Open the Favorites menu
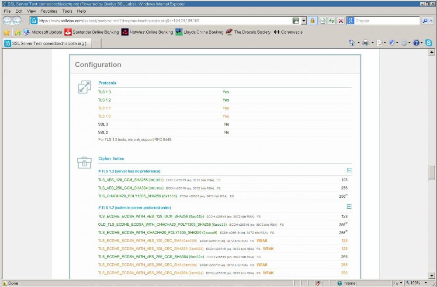 49,11
